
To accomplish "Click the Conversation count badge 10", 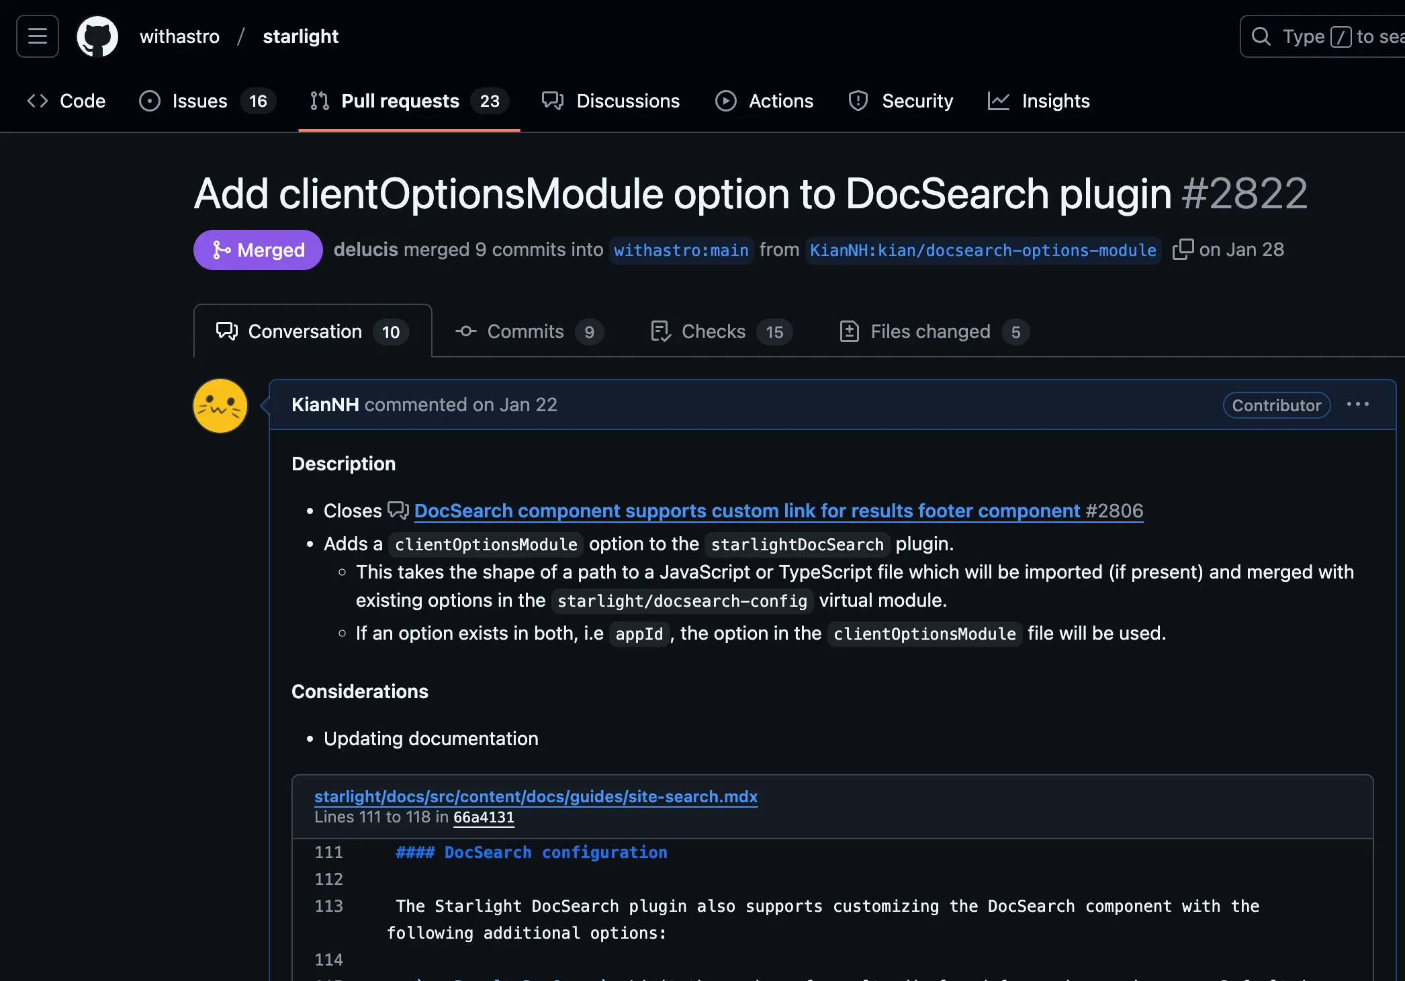I will click(391, 332).
